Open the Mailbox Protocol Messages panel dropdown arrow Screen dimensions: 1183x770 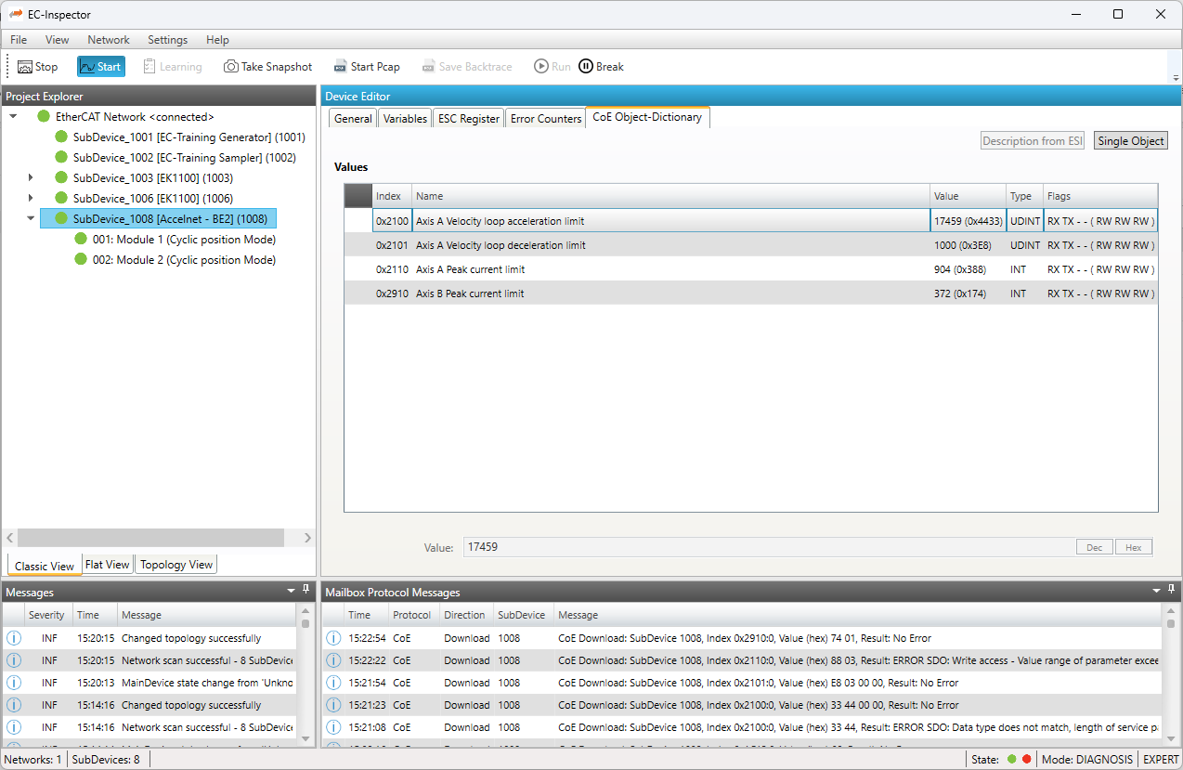(x=1157, y=591)
